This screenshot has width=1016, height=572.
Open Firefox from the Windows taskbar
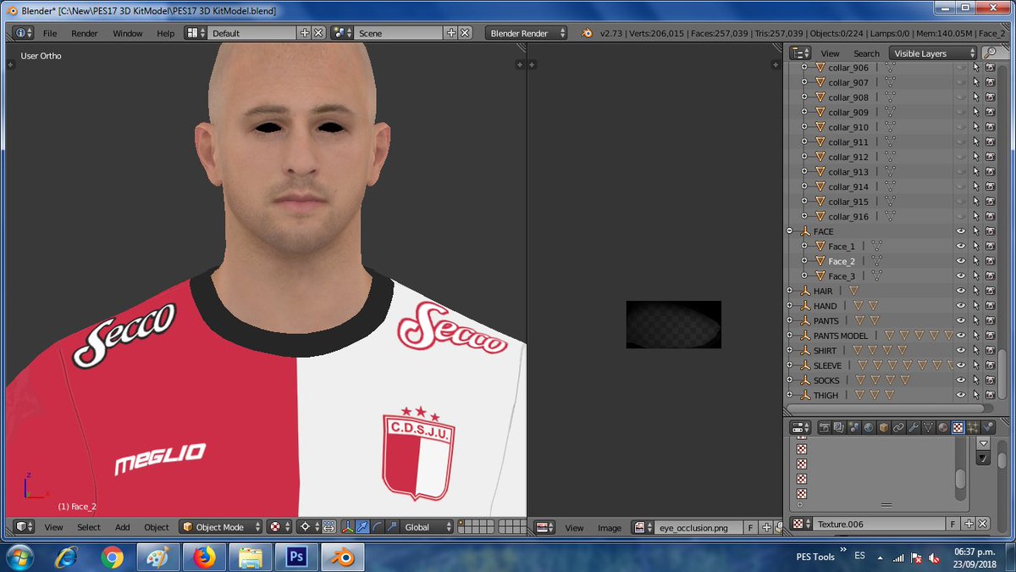coord(203,557)
